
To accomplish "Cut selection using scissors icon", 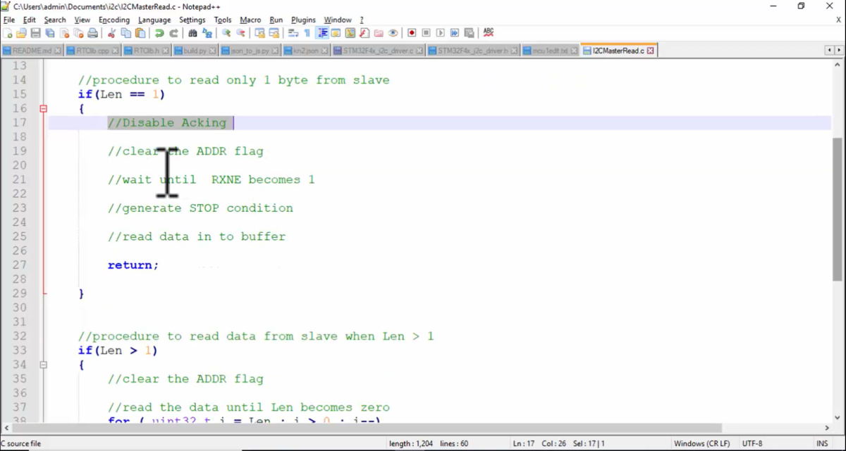I will pyautogui.click(x=111, y=33).
